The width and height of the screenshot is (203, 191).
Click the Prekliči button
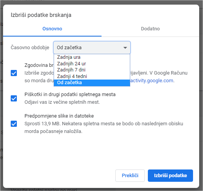tap(130, 176)
